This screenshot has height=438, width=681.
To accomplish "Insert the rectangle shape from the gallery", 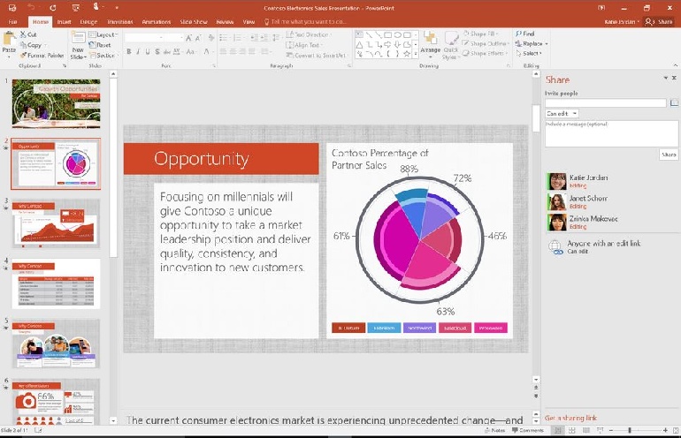I will pyautogui.click(x=388, y=34).
